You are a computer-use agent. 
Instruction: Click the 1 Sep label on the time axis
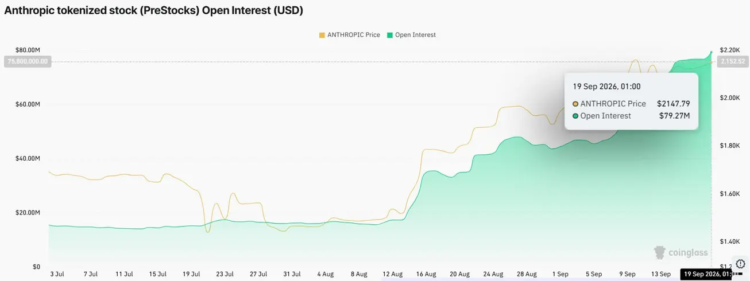click(560, 274)
